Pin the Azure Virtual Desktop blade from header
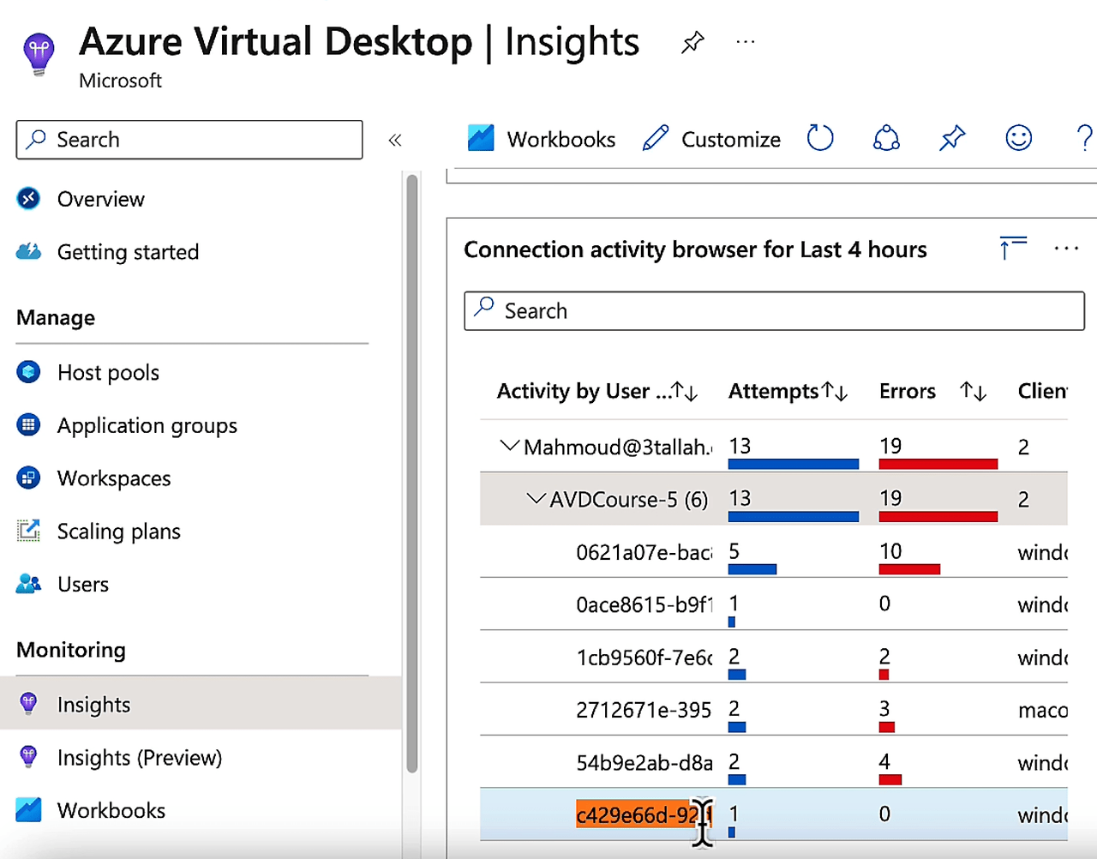1097x859 pixels. (692, 42)
